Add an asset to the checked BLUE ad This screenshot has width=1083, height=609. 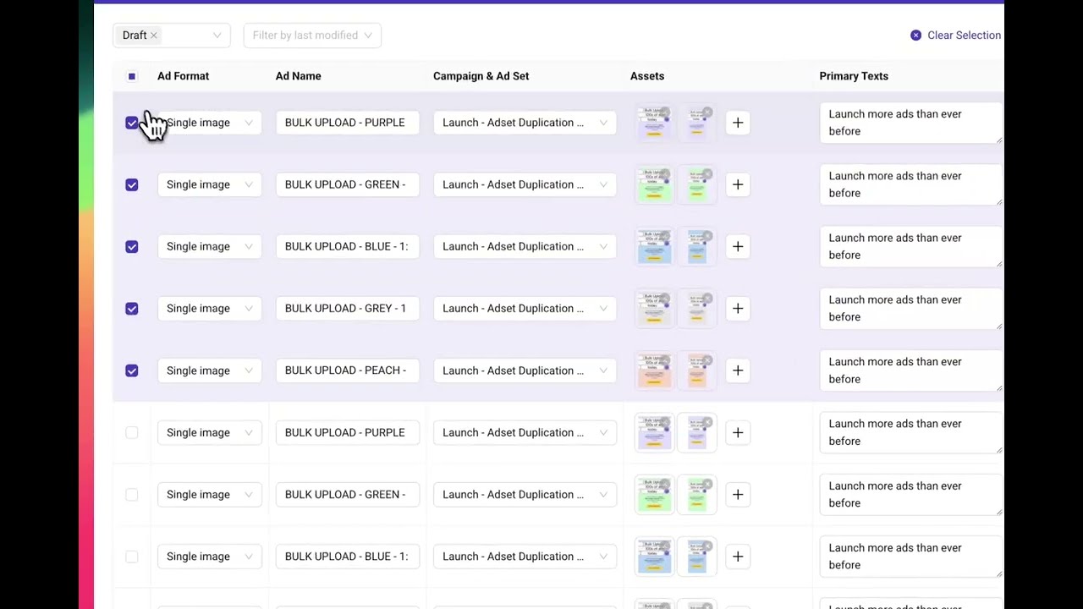[738, 246]
